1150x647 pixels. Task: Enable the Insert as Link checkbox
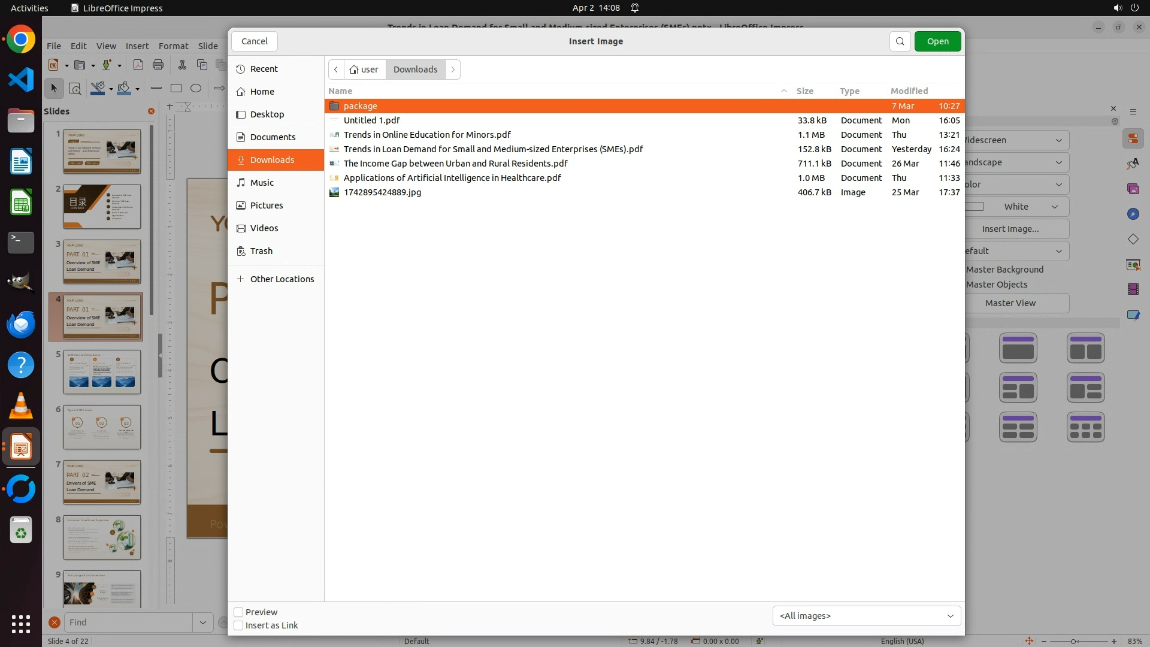point(238,625)
